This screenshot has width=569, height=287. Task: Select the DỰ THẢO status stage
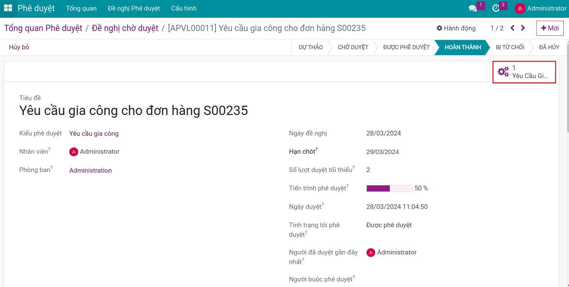coord(311,47)
